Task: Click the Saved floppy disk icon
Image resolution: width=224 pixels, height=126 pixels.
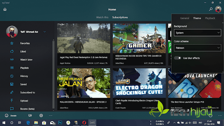Action: coord(12,84)
